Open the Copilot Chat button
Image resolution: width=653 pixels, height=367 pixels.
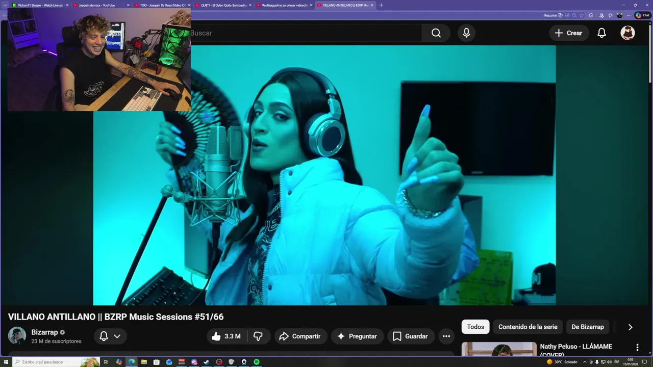pyautogui.click(x=642, y=15)
